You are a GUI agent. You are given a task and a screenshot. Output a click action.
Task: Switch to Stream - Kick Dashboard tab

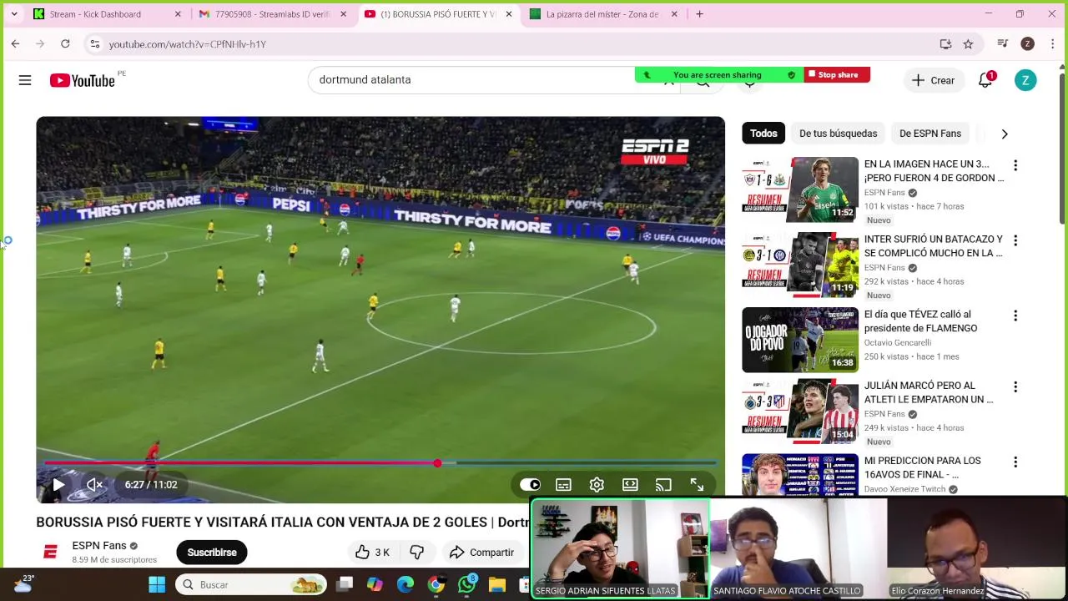pyautogui.click(x=104, y=14)
